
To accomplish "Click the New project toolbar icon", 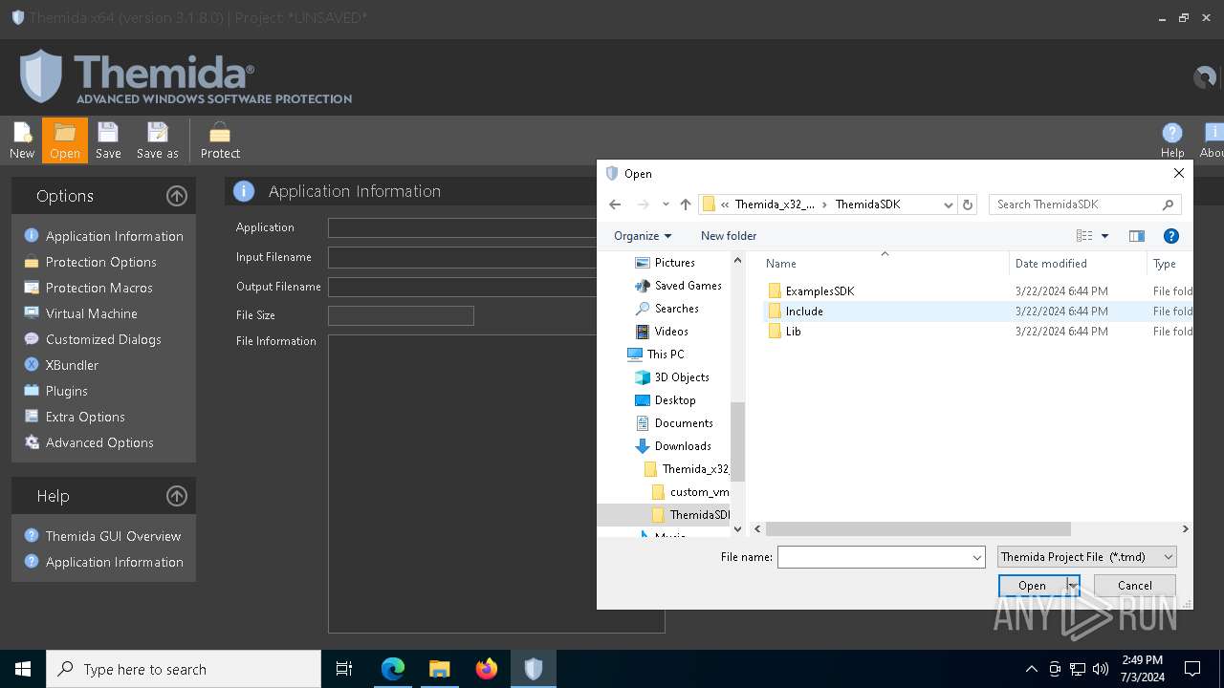I will click(x=21, y=140).
